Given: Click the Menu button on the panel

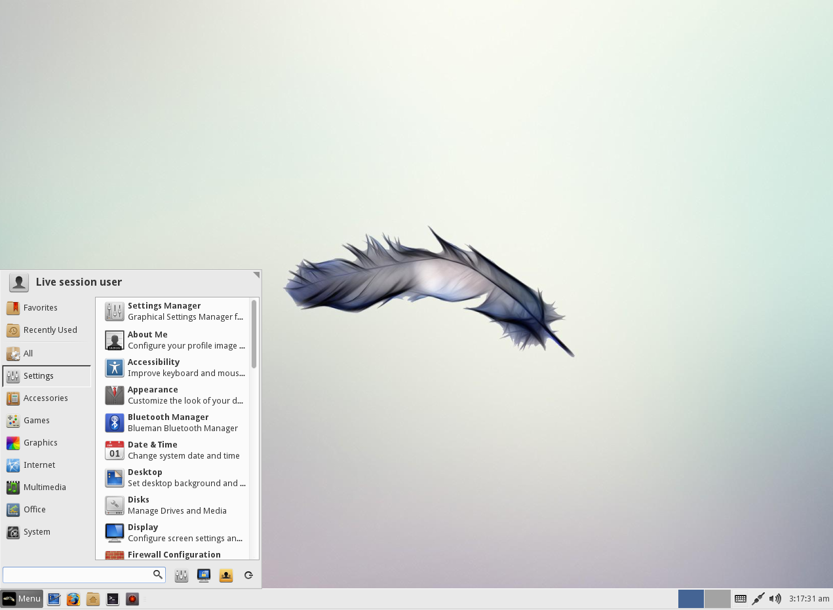Looking at the screenshot, I should point(22,599).
